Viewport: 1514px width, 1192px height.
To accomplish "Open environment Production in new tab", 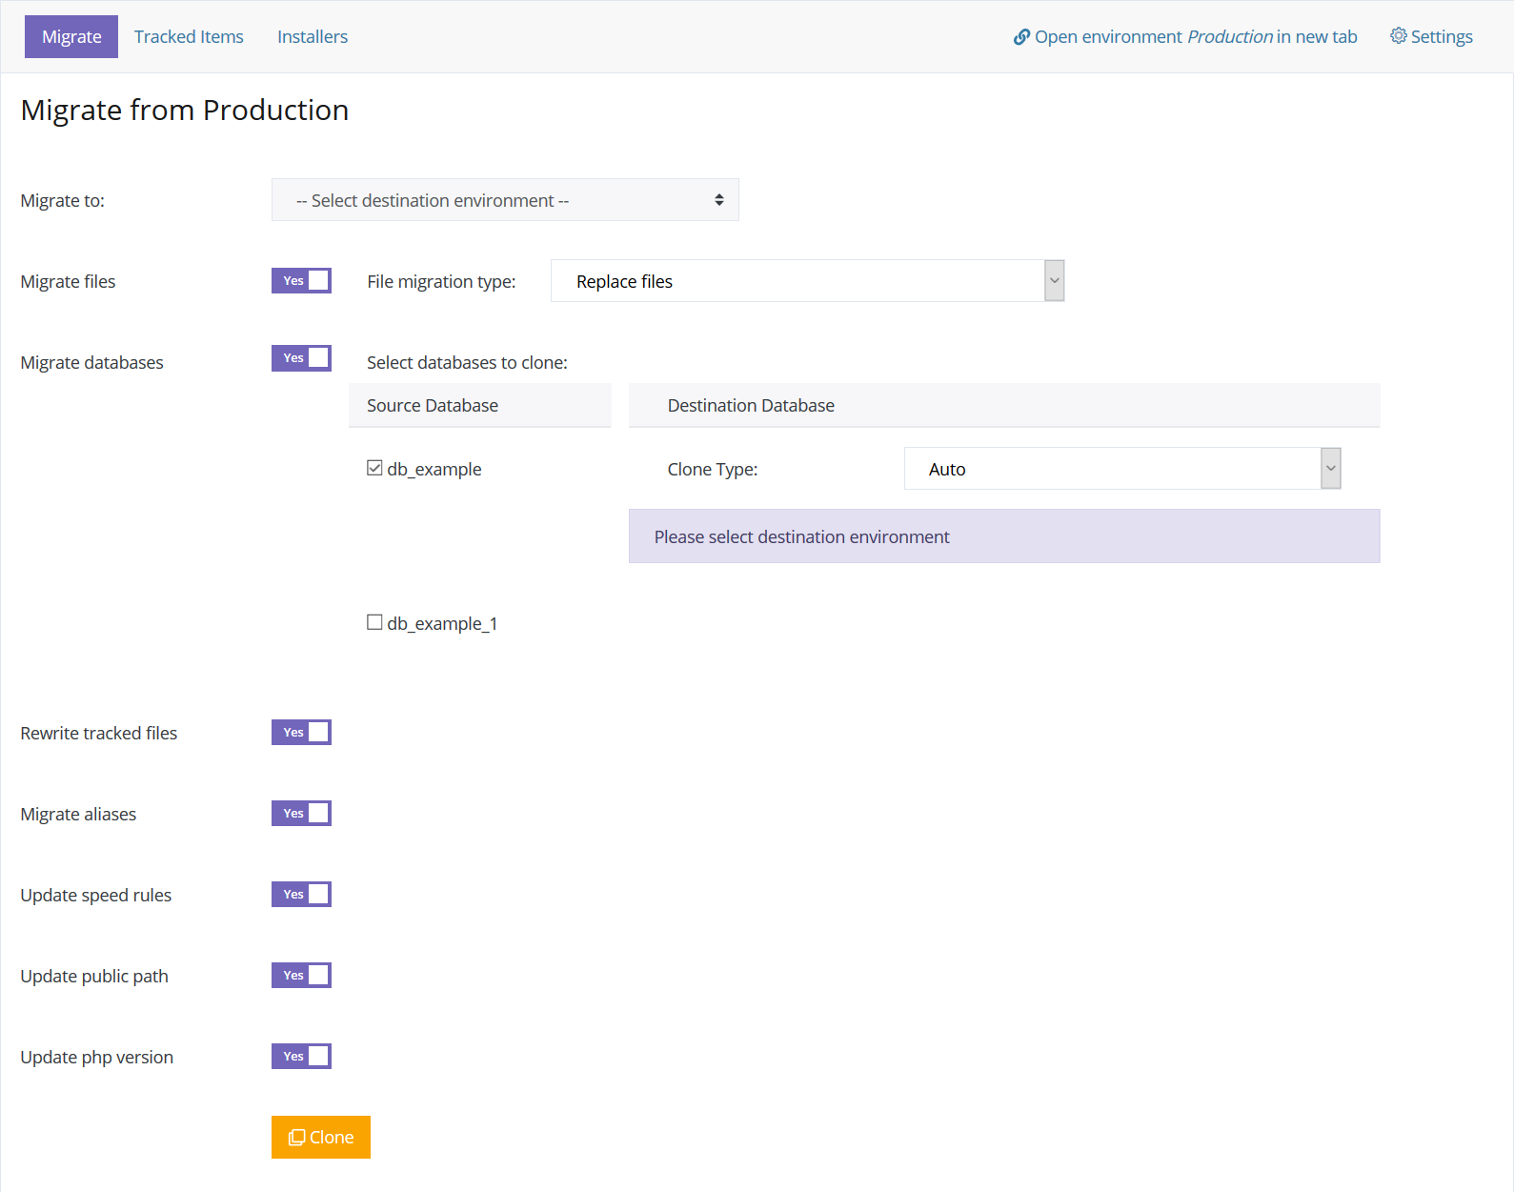I will [1196, 37].
